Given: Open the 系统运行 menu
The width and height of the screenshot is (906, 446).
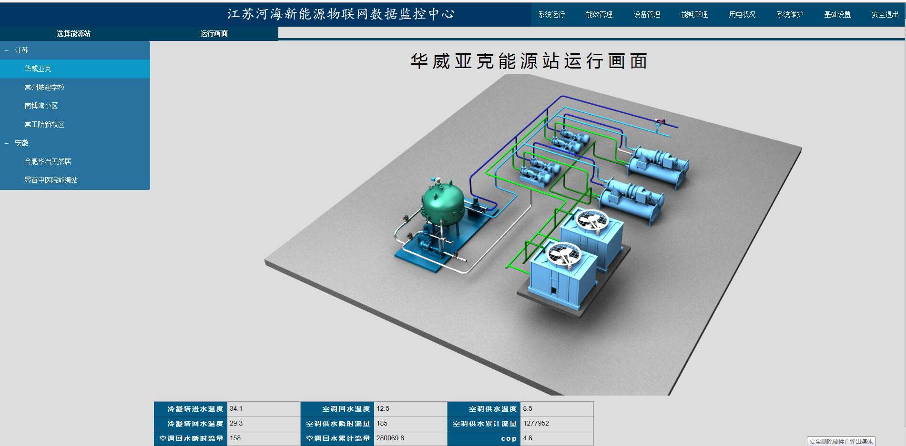Looking at the screenshot, I should tap(551, 15).
